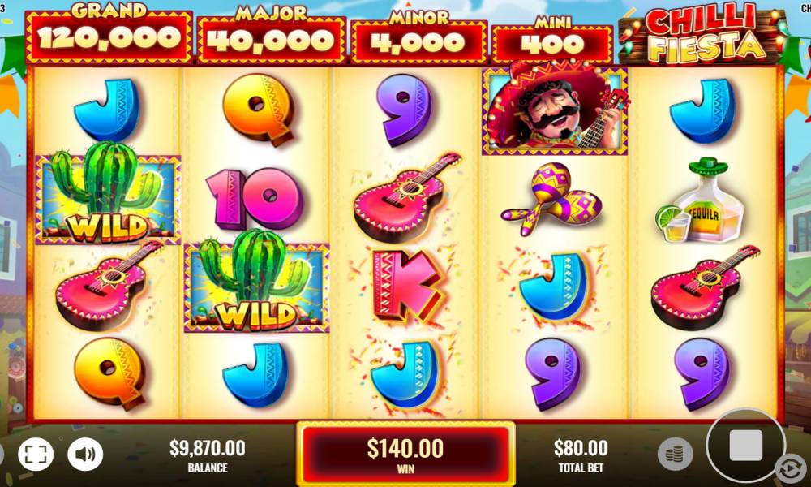Toggle fullscreen mode icon
Image resolution: width=811 pixels, height=487 pixels.
point(36,455)
